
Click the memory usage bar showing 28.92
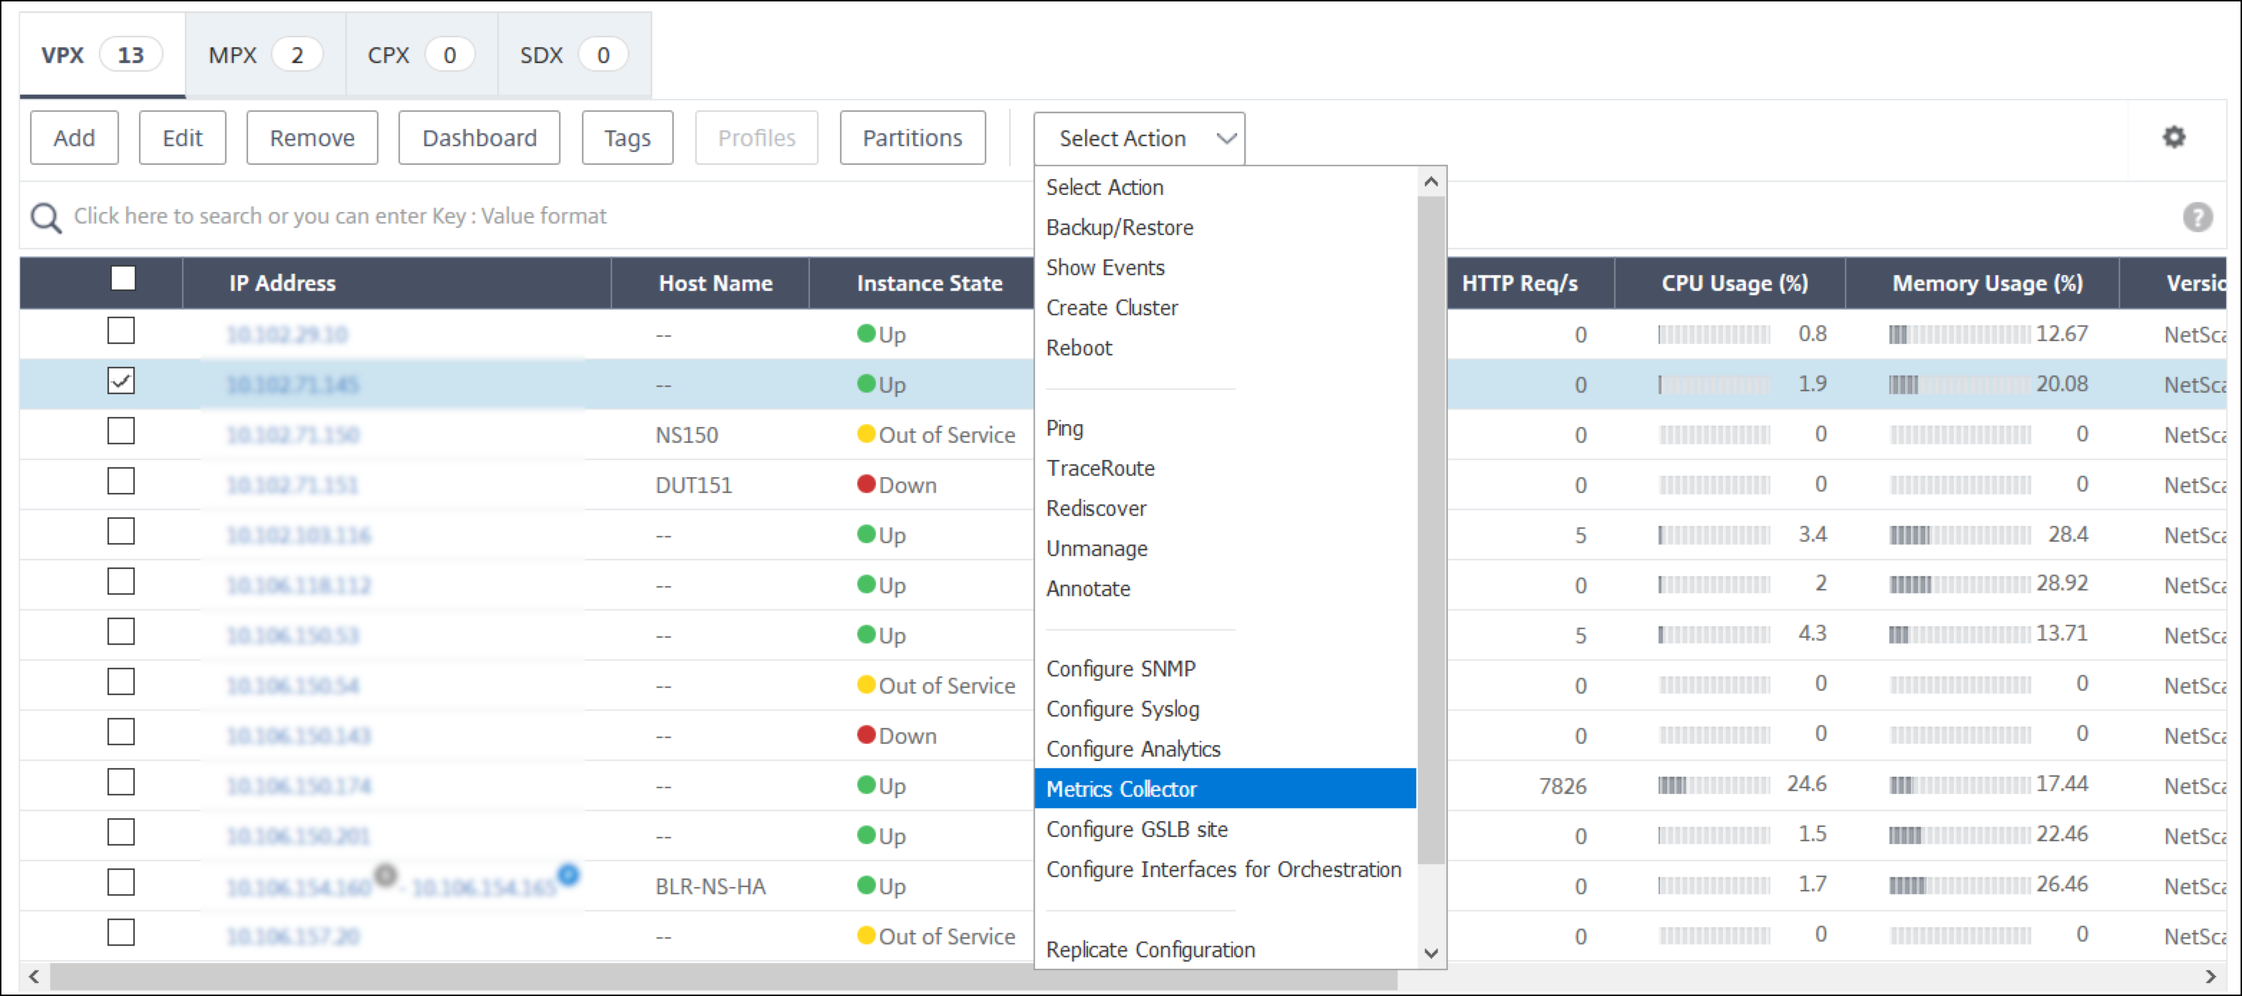coord(1959,585)
